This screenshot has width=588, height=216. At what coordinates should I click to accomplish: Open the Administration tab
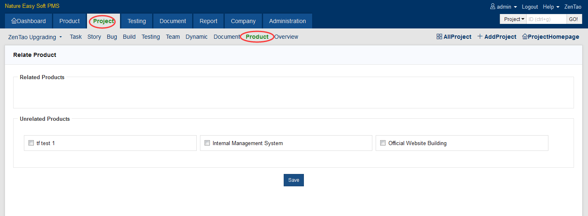(x=287, y=21)
